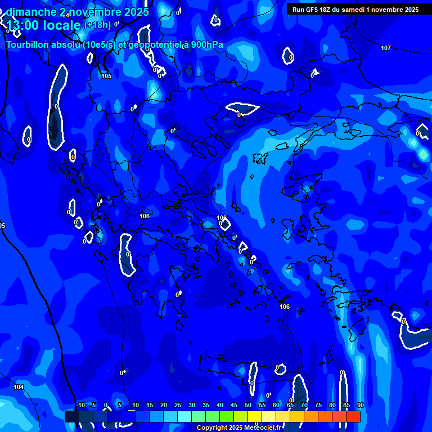432x432 pixels.
Task: Click the 105 contour label near top left
Action: [x=106, y=76]
